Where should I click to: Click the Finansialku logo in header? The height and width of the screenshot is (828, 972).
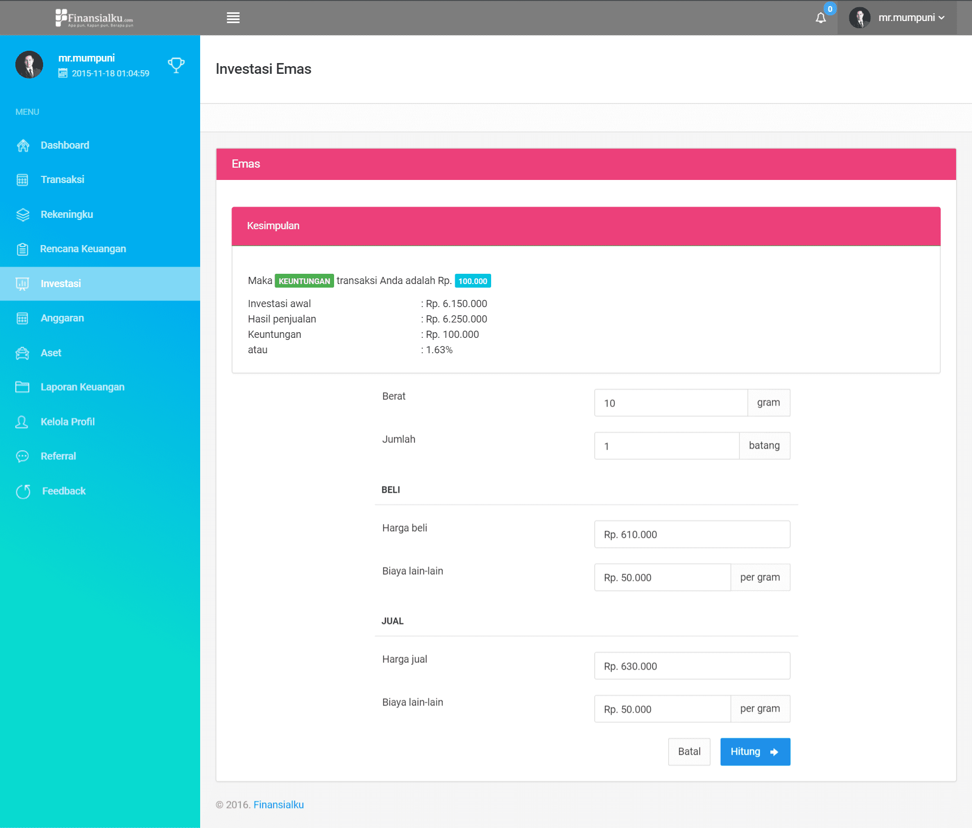(x=94, y=18)
